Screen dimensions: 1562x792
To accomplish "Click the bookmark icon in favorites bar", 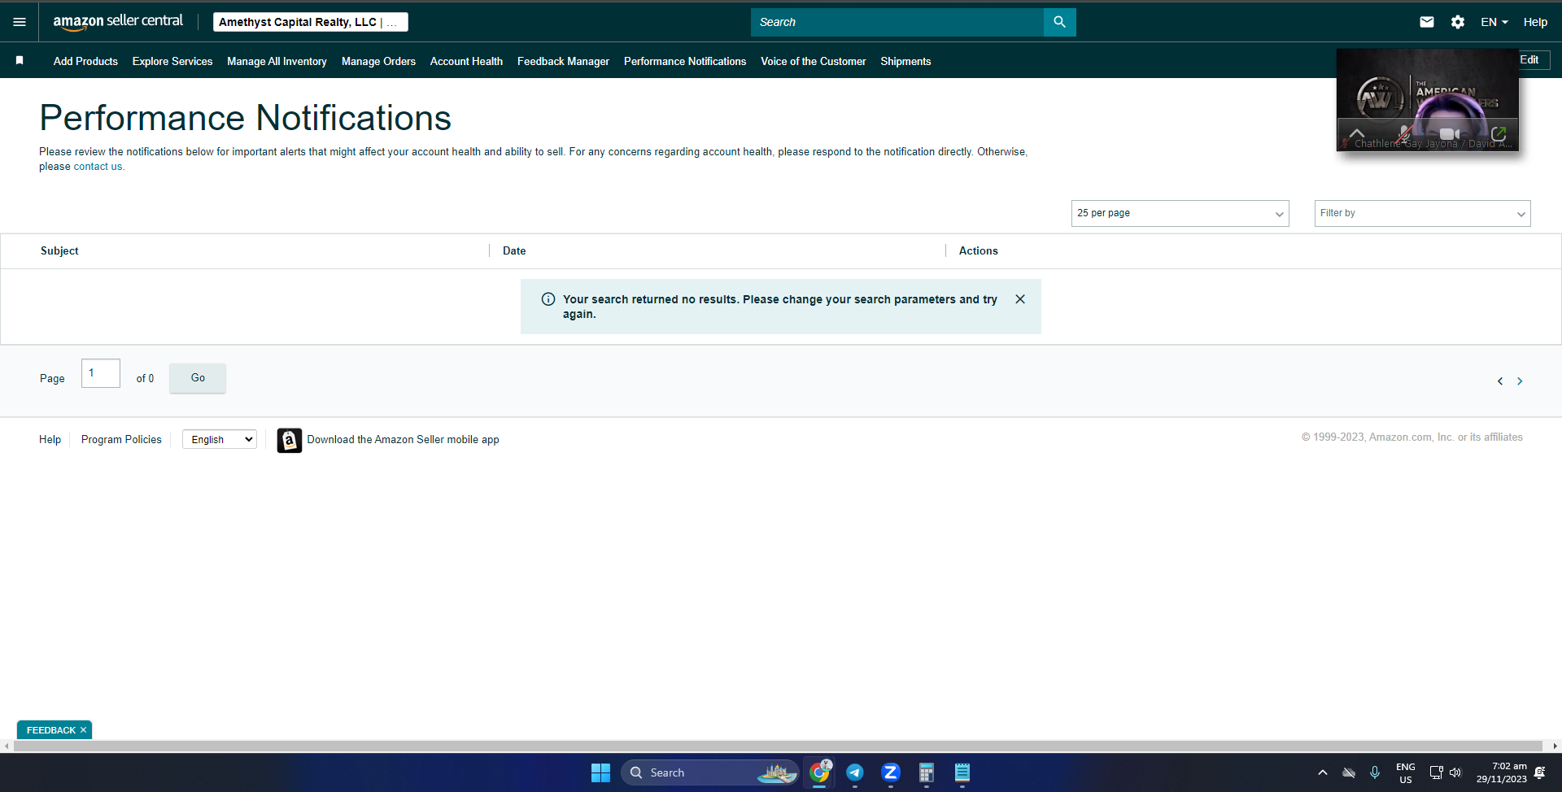I will coord(20,60).
